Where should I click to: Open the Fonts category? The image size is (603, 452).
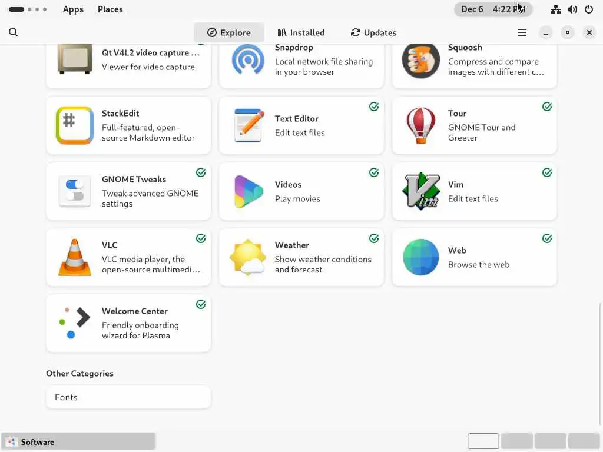128,397
